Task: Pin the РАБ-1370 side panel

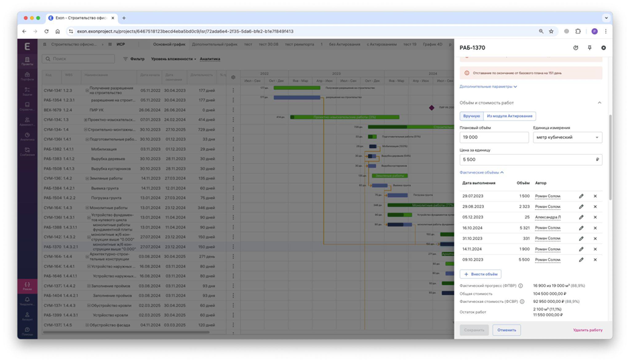Action: coord(589,48)
